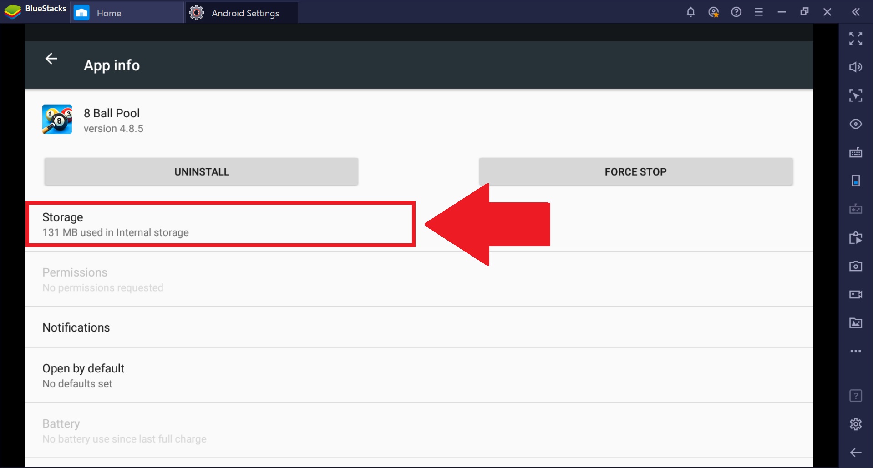873x468 pixels.
Task: Toggle the eye icon in sidebar
Action: click(856, 124)
